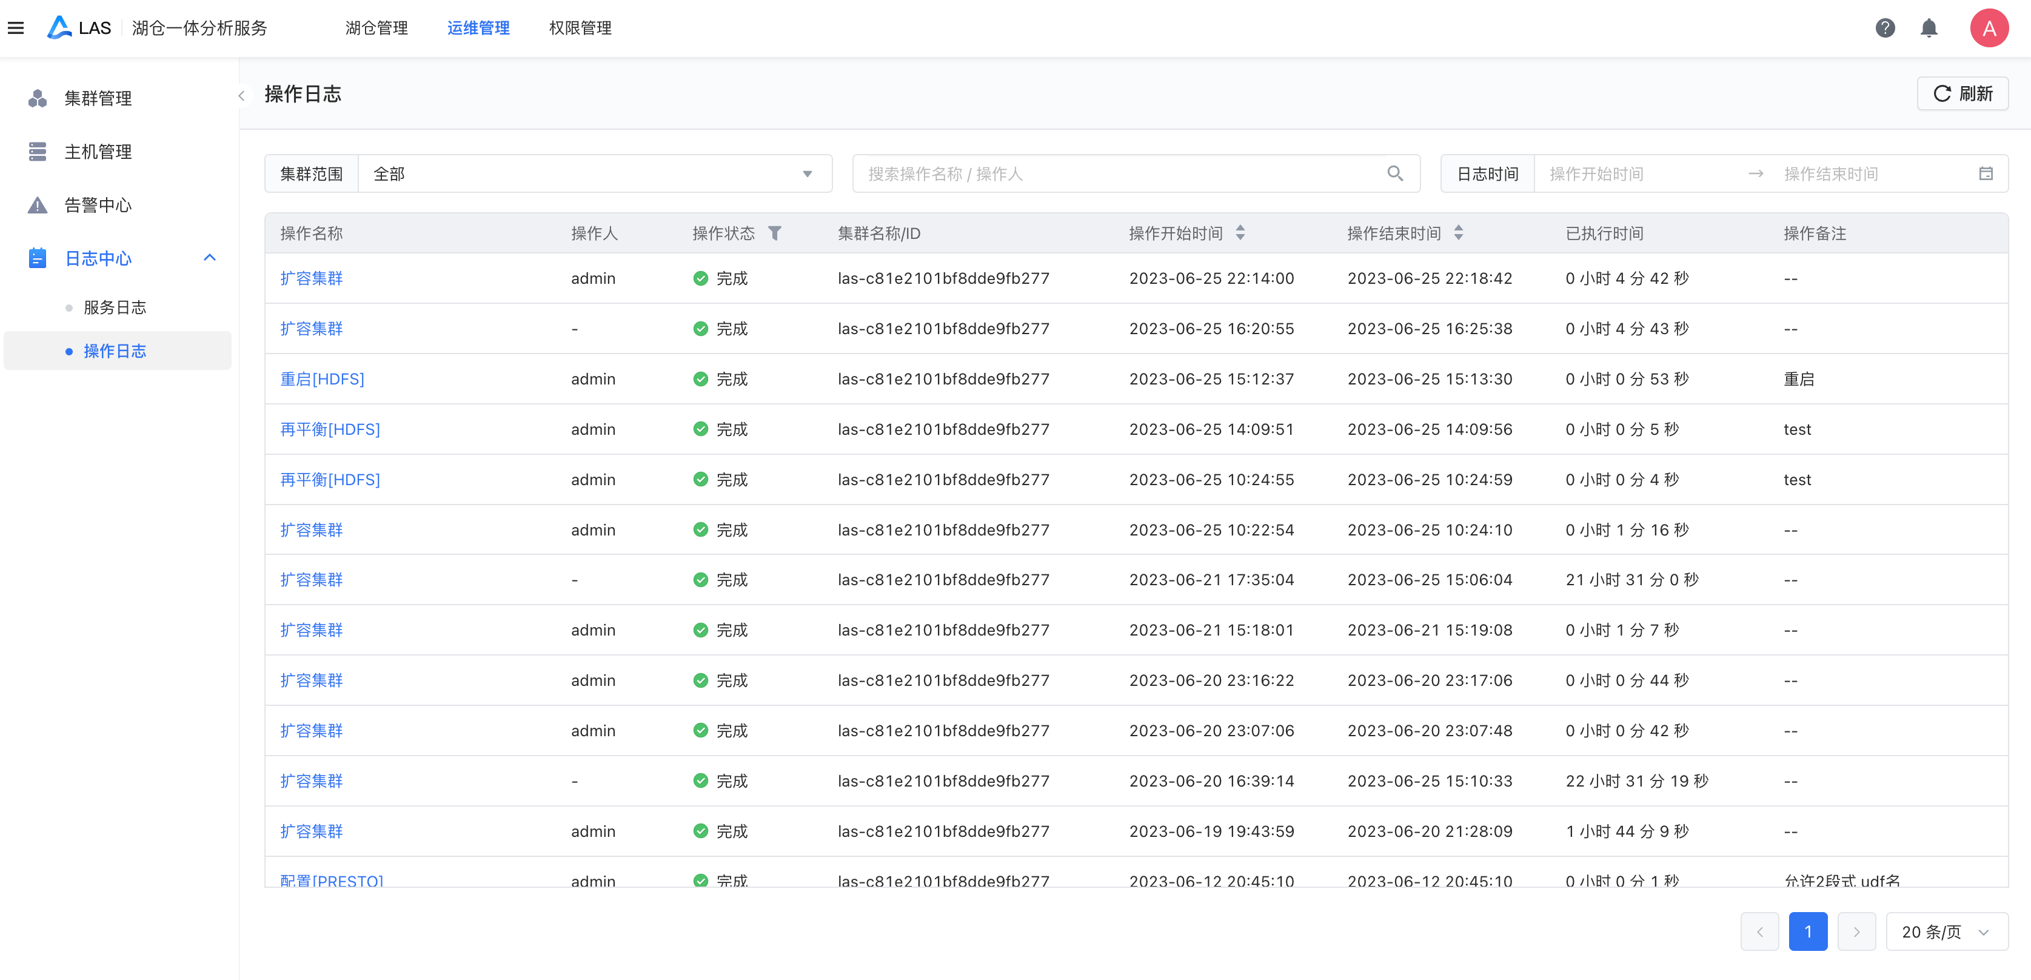Open the 权限管理 top tab
This screenshot has height=980, width=2031.
pos(580,29)
